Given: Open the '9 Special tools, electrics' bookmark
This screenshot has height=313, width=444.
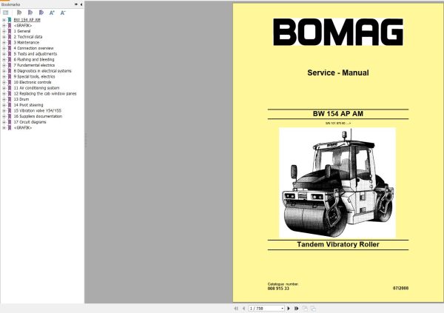Looking at the screenshot, I should coord(34,76).
